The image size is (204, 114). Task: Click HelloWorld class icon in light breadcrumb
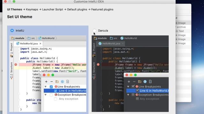coord(40,38)
